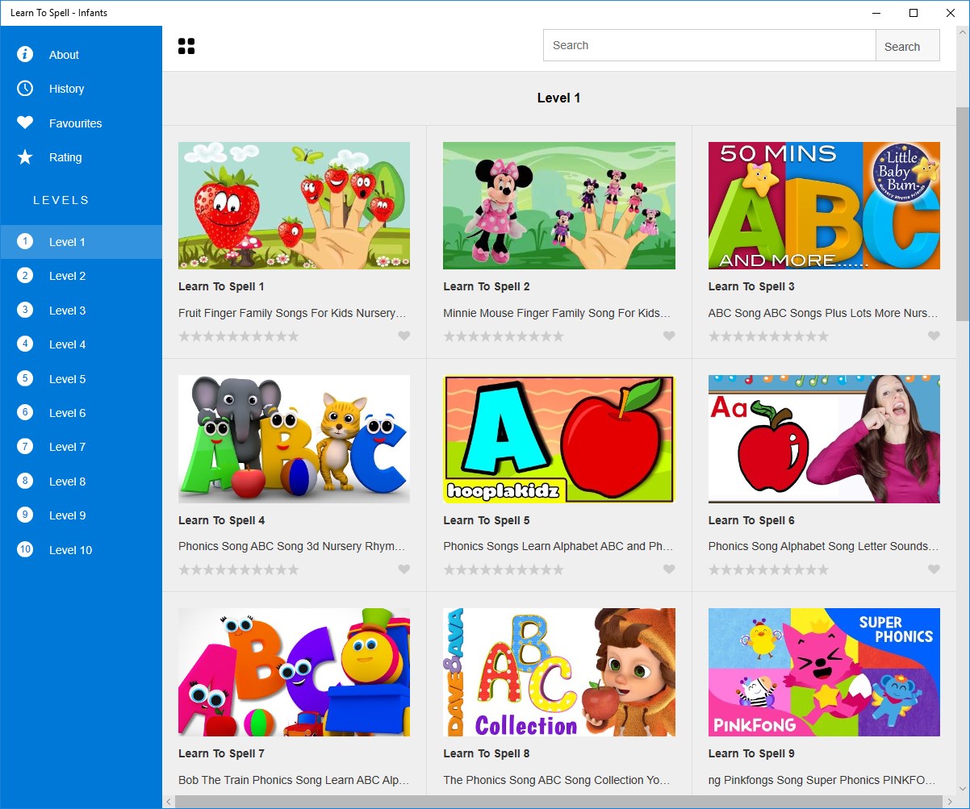Click the Level 8 number badge

click(x=25, y=482)
